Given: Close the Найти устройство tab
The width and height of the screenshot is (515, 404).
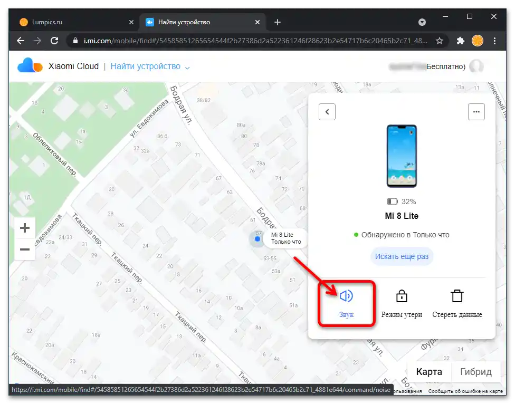Looking at the screenshot, I should [257, 22].
